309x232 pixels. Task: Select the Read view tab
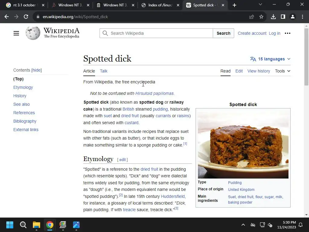(225, 71)
